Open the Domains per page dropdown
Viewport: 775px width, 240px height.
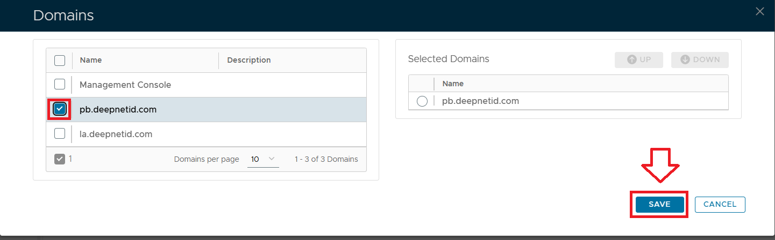[263, 159]
